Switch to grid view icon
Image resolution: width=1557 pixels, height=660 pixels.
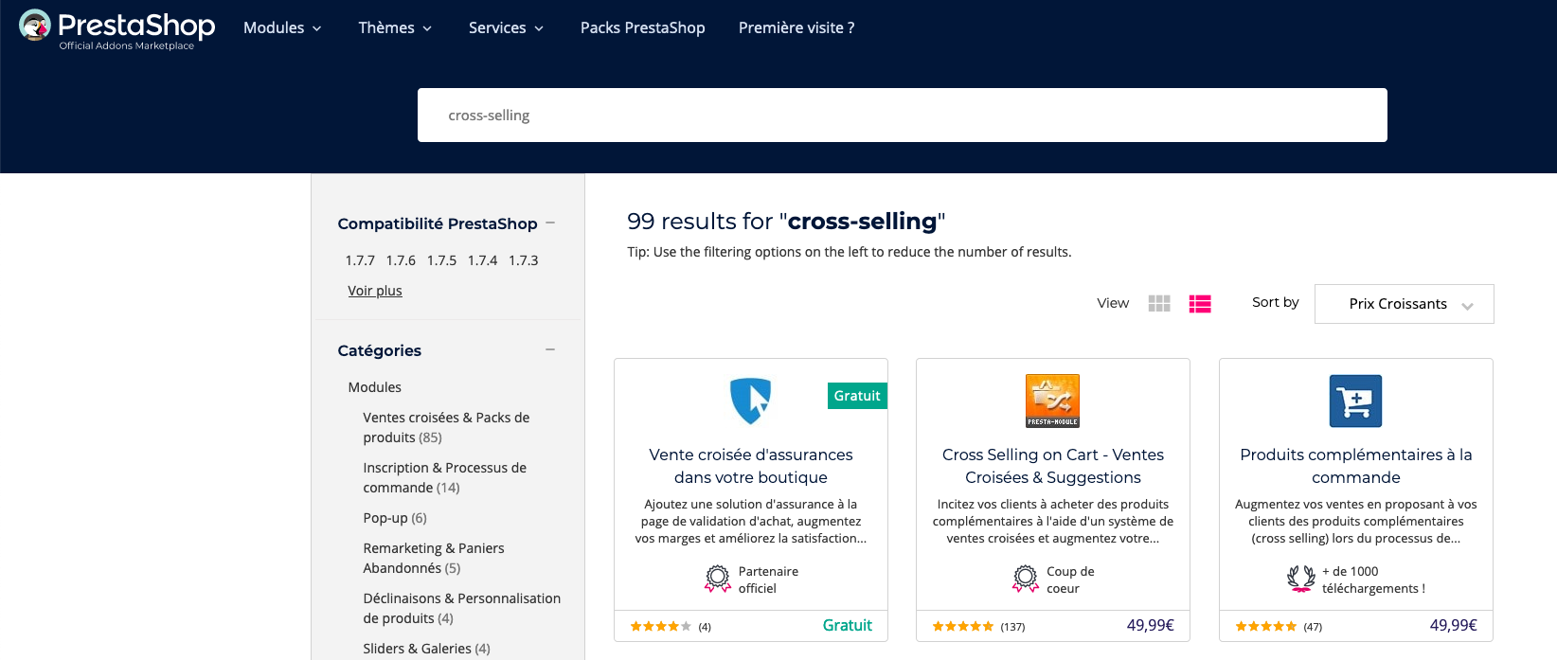click(x=1159, y=303)
